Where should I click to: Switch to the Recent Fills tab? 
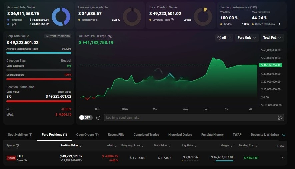[x=116, y=135]
